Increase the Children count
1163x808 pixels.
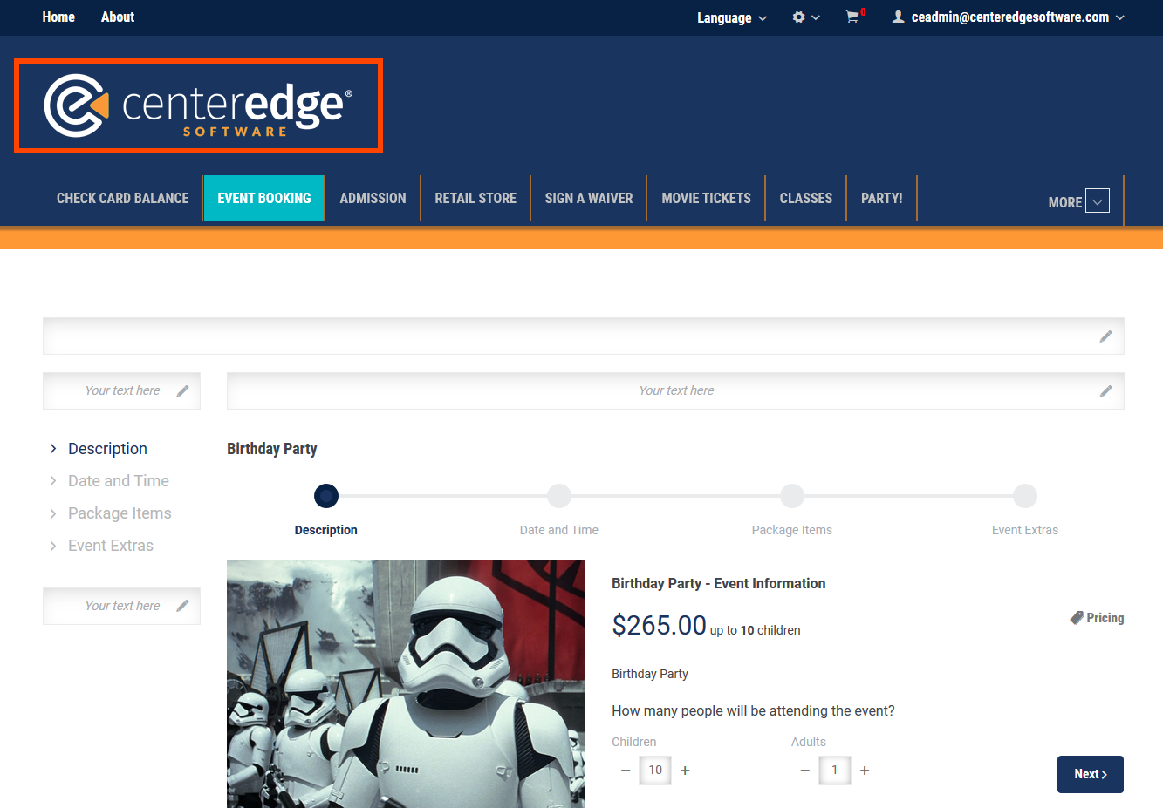[685, 771]
